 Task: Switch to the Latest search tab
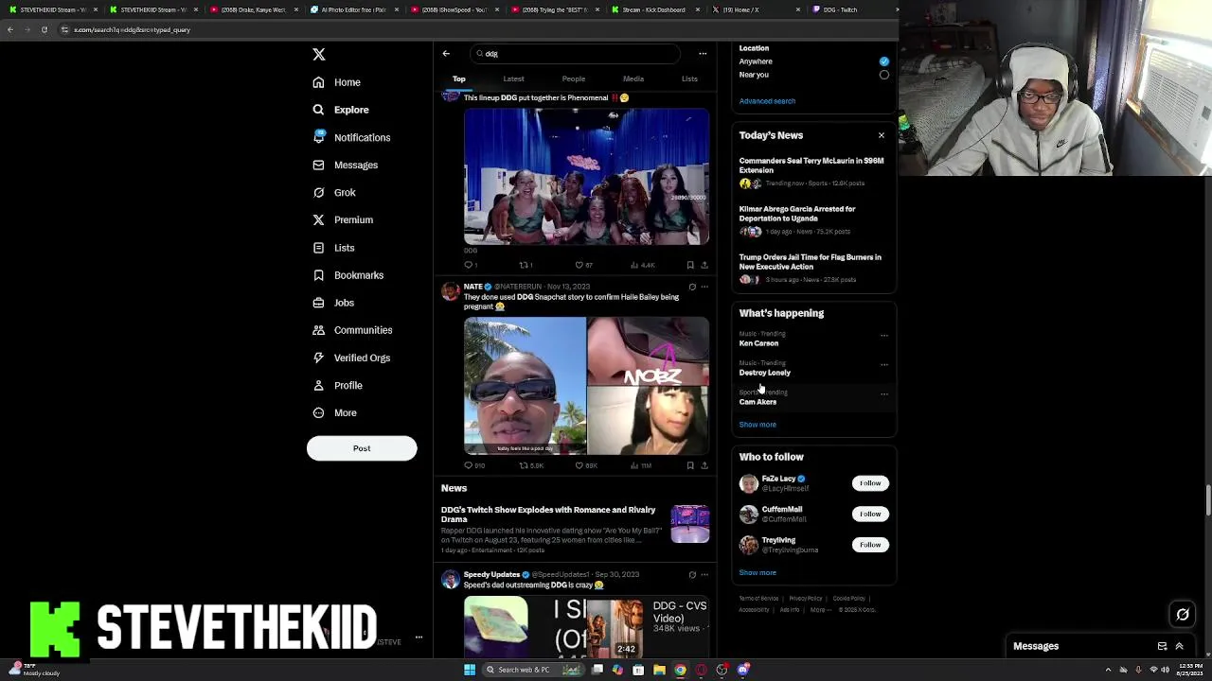click(513, 79)
